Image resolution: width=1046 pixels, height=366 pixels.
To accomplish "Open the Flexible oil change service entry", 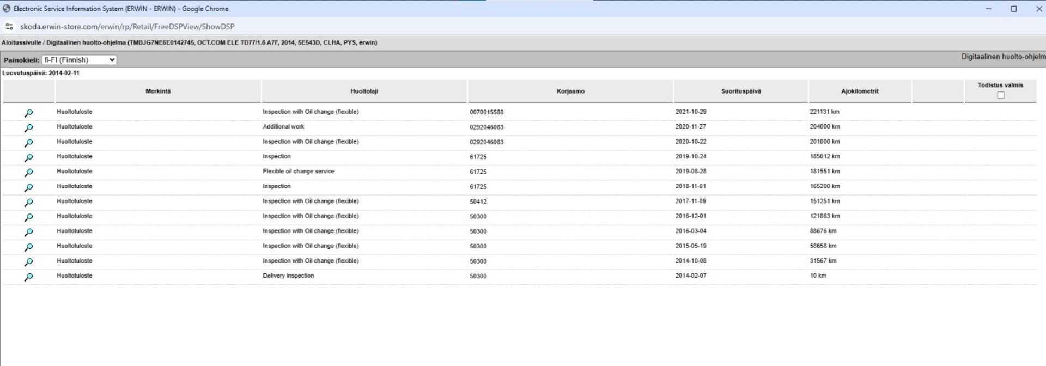I will pos(28,173).
